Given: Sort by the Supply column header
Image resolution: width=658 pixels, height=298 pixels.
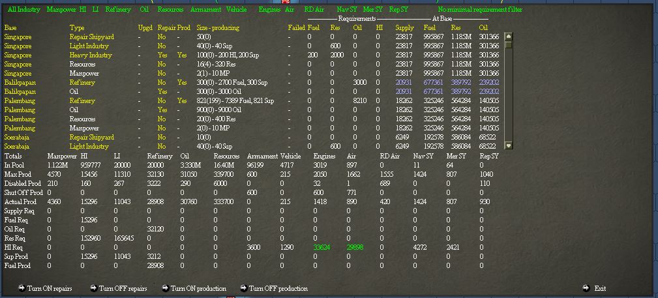Looking at the screenshot, I should coord(404,27).
